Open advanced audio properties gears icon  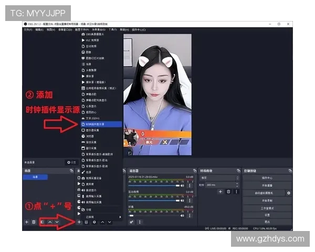[x=131, y=222]
